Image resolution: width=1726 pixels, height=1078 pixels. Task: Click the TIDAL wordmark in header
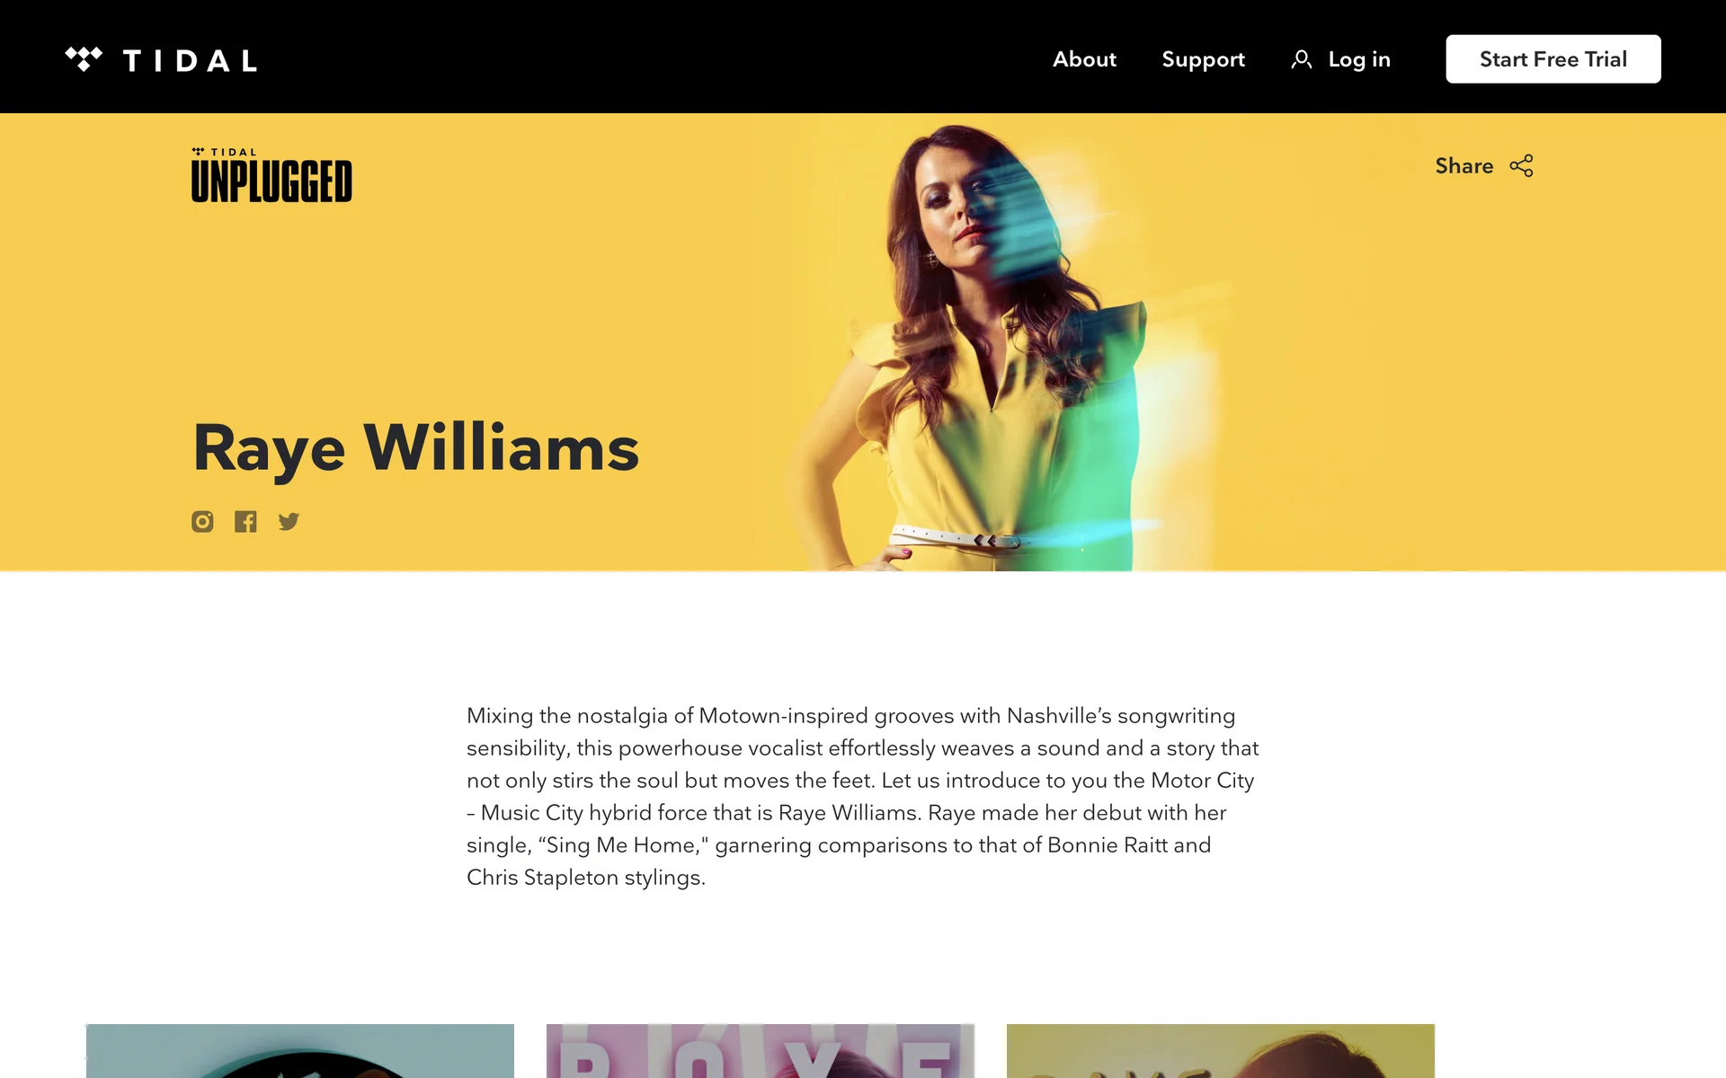(x=190, y=60)
